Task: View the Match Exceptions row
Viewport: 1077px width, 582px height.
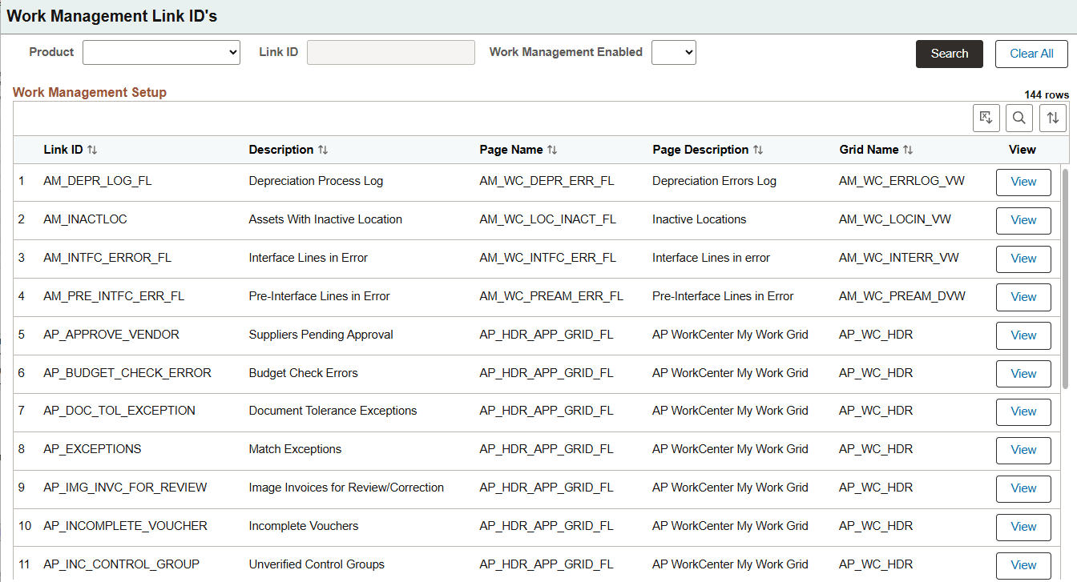Action: pos(1023,450)
